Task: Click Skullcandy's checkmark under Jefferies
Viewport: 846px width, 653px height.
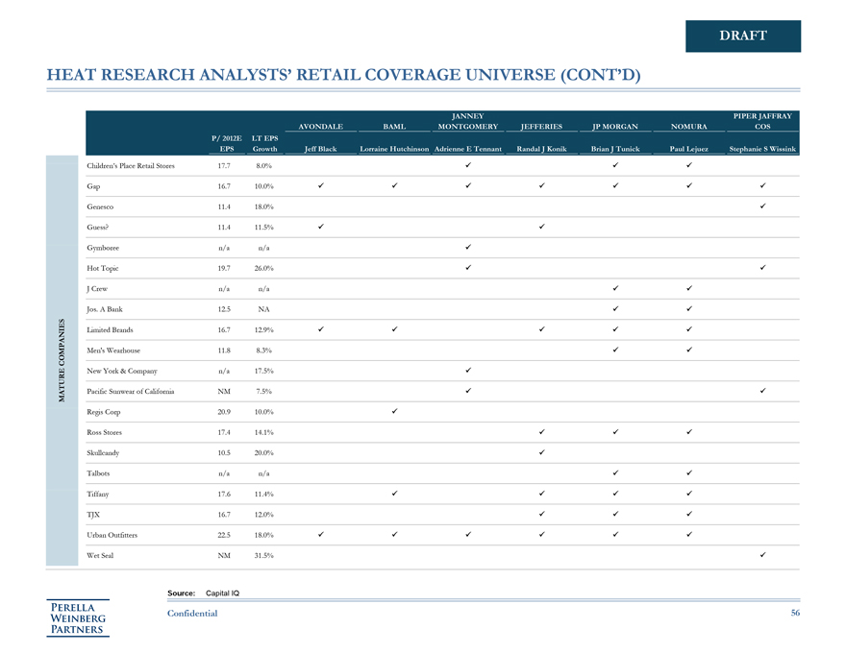Action: tap(542, 452)
